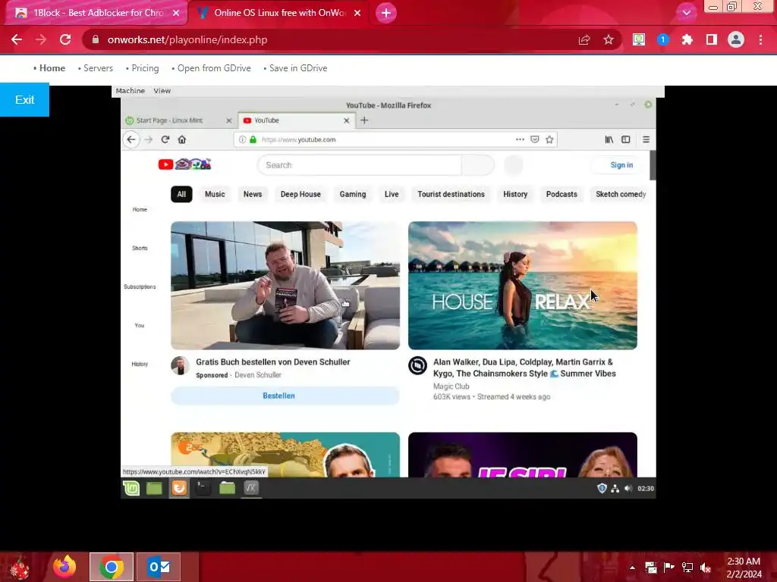
Task: Open the Magic Club channel link
Action: [x=451, y=386]
